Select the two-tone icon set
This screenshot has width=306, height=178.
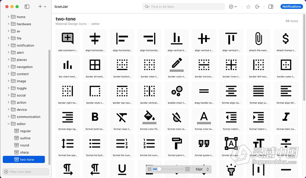(x=24, y=160)
